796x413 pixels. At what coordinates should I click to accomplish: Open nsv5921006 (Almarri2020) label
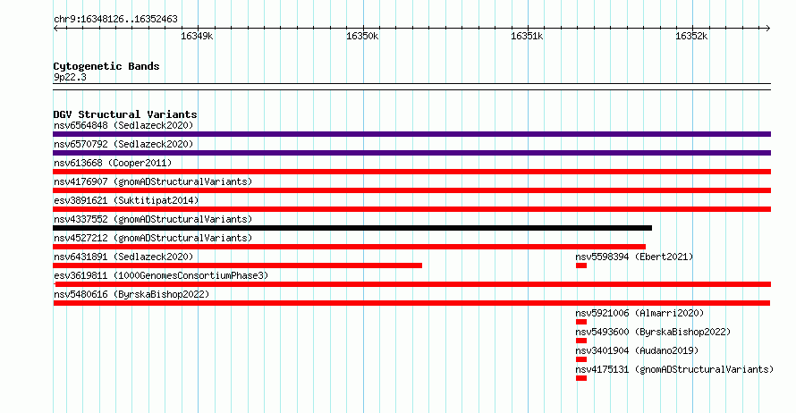(x=639, y=313)
